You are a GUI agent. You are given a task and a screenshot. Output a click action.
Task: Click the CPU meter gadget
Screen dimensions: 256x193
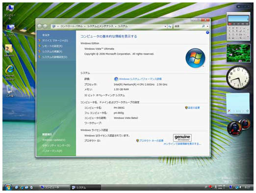point(234,128)
